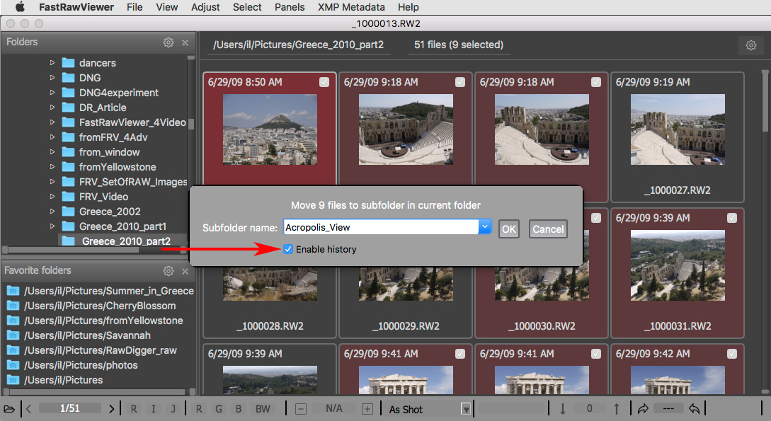This screenshot has height=421, width=771.
Task: Open Folders panel settings gear
Action: point(169,42)
